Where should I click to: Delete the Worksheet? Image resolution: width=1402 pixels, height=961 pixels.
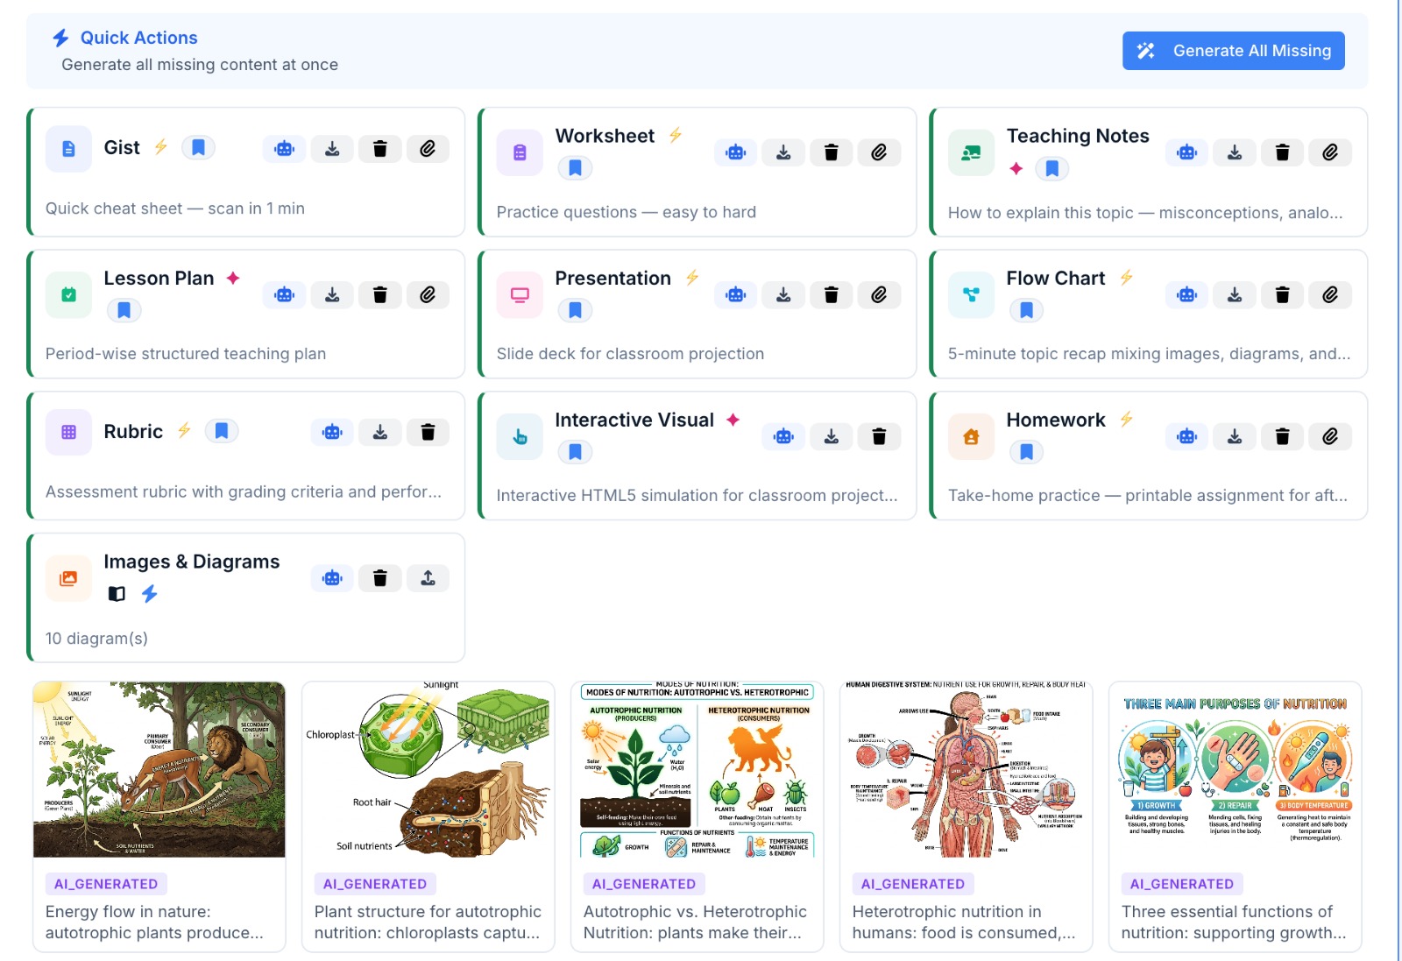click(832, 152)
